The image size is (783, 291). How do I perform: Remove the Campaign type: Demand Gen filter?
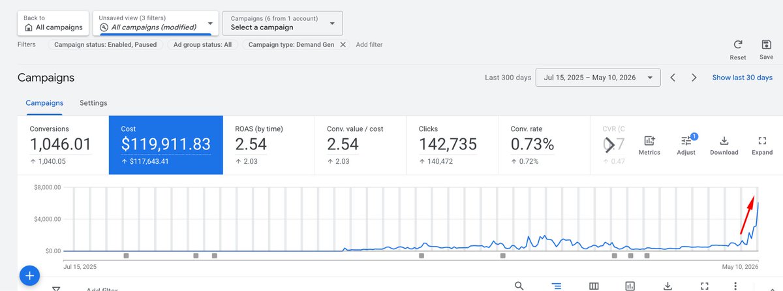point(343,45)
